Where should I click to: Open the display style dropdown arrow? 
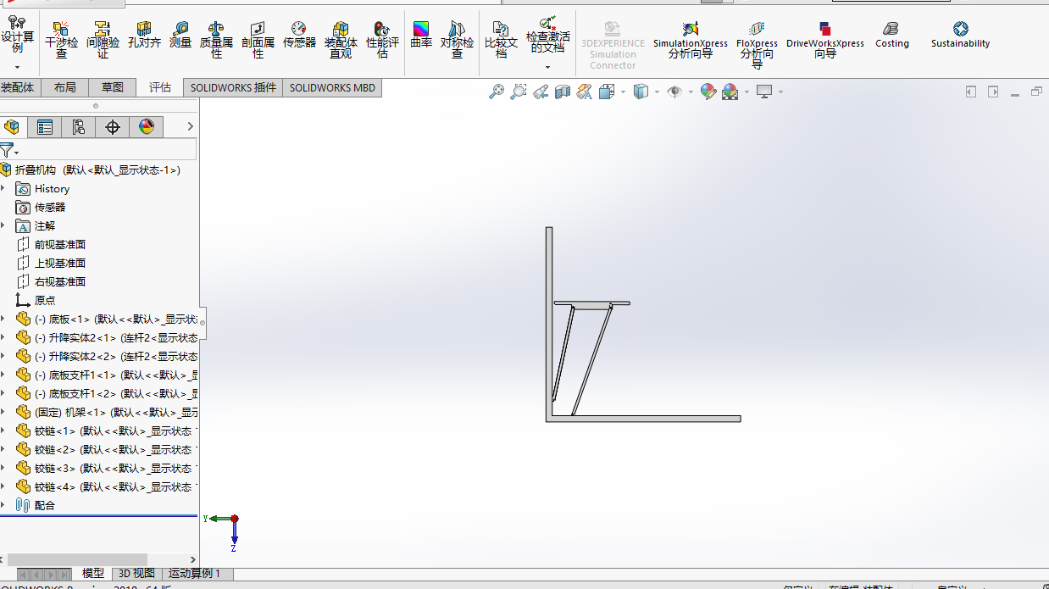point(658,92)
